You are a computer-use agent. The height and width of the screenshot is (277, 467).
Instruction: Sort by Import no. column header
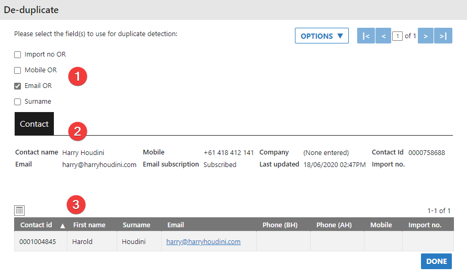pyautogui.click(x=425, y=225)
